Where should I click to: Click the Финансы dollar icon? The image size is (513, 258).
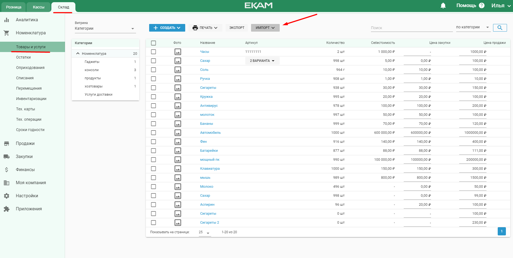click(x=7, y=170)
